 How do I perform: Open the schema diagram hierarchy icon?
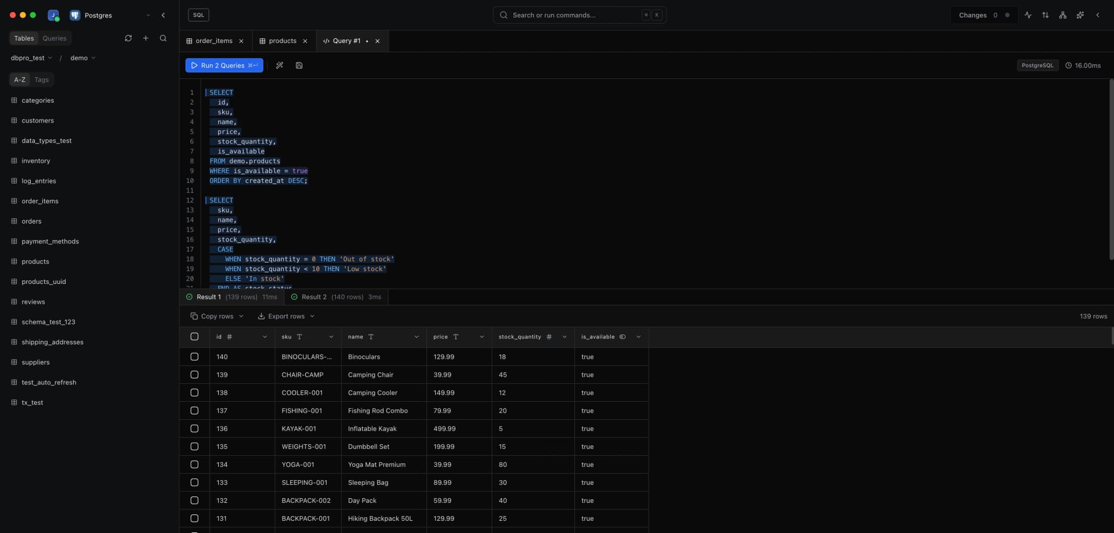tap(1063, 15)
